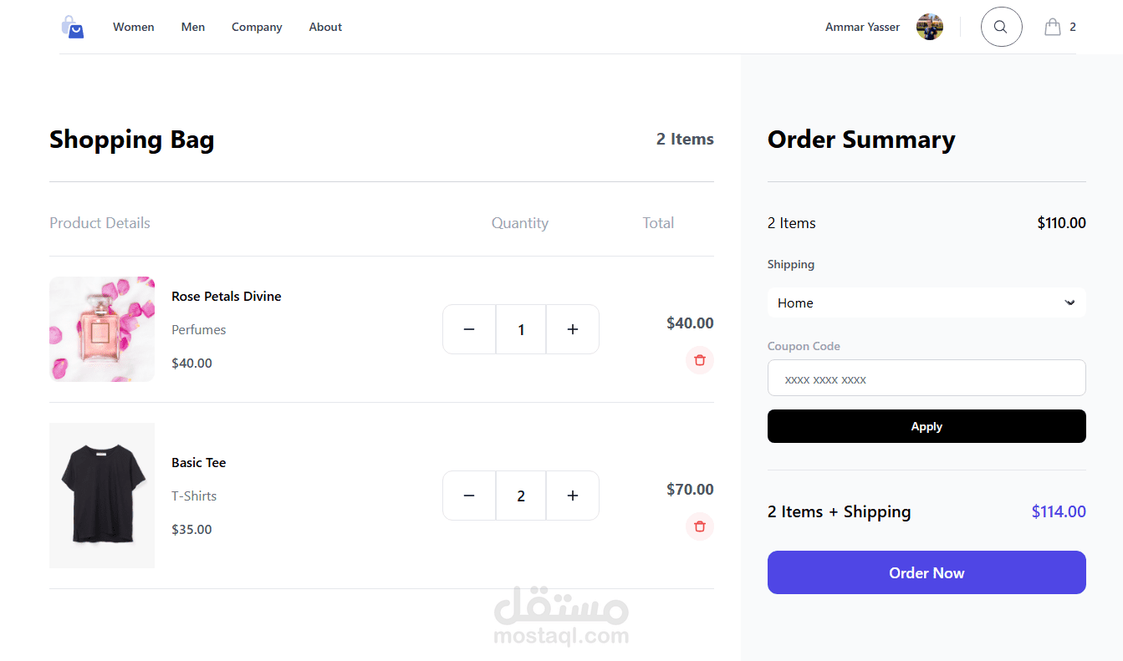This screenshot has width=1123, height=661.
Task: Open the Men menu
Action: [193, 27]
